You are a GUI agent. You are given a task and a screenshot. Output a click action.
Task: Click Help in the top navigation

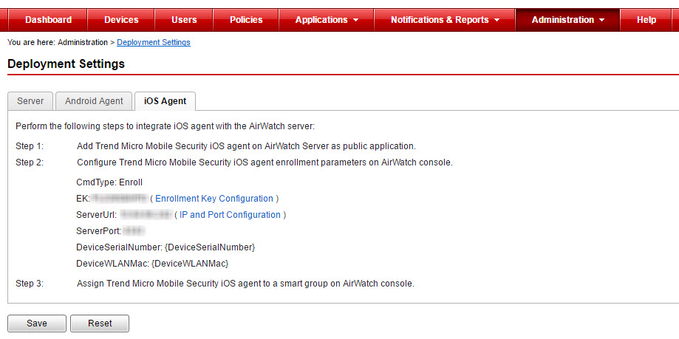click(646, 20)
